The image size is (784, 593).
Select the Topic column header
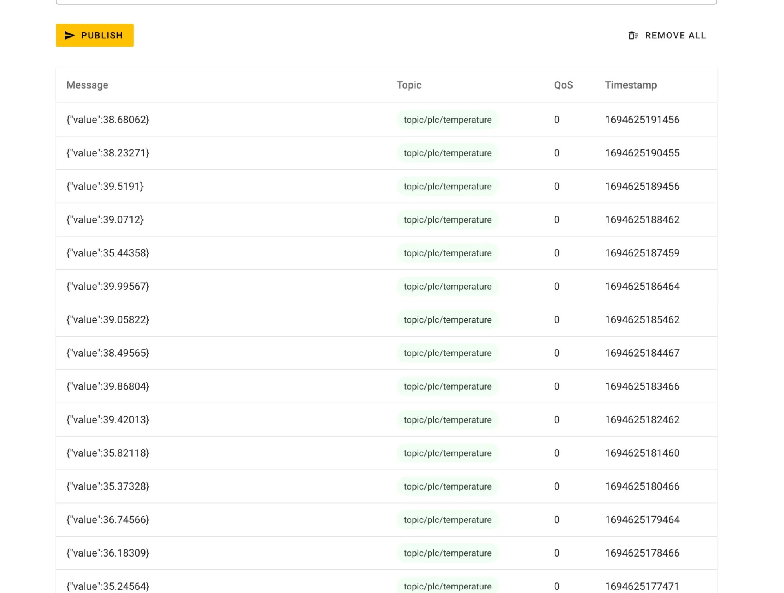coord(409,85)
